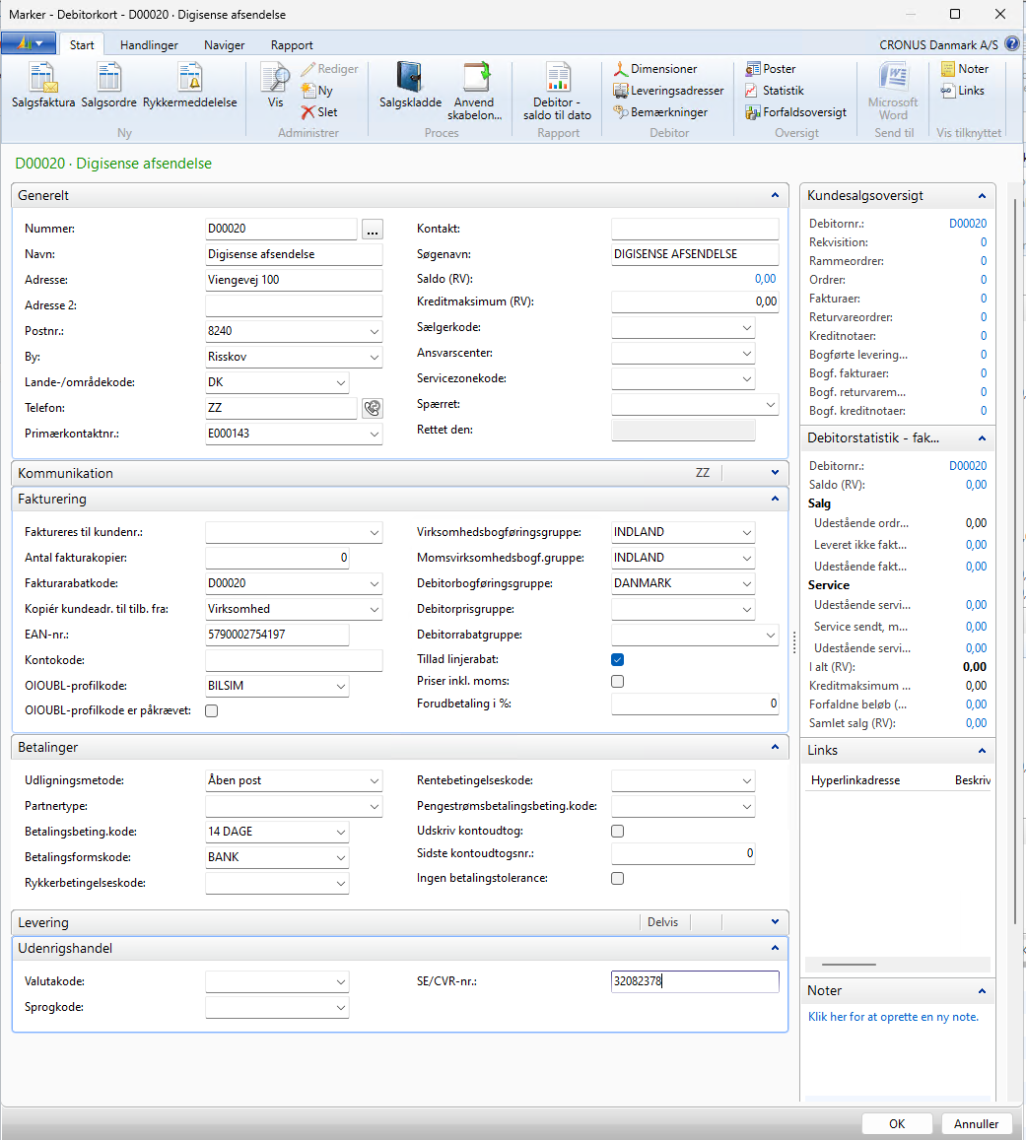Open the Betalingsformskode dropdown
1026x1140 pixels.
340,858
